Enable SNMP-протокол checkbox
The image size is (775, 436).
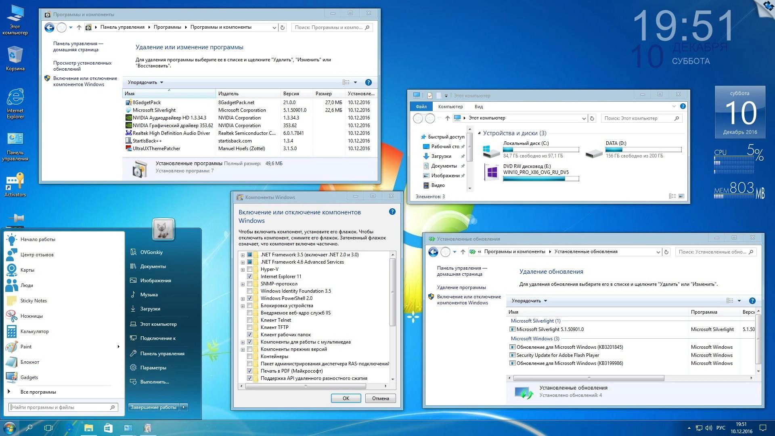coord(249,284)
